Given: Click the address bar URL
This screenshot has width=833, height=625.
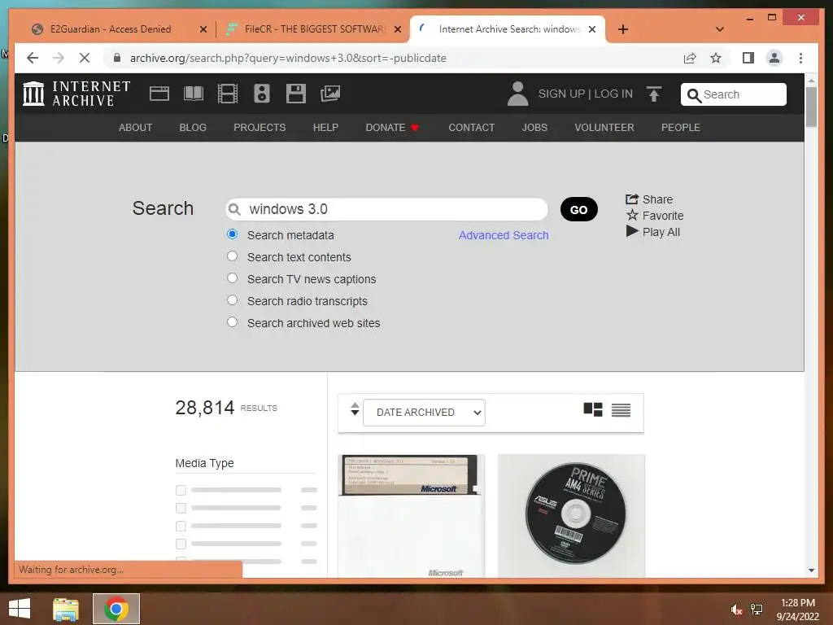Looking at the screenshot, I should click(288, 58).
